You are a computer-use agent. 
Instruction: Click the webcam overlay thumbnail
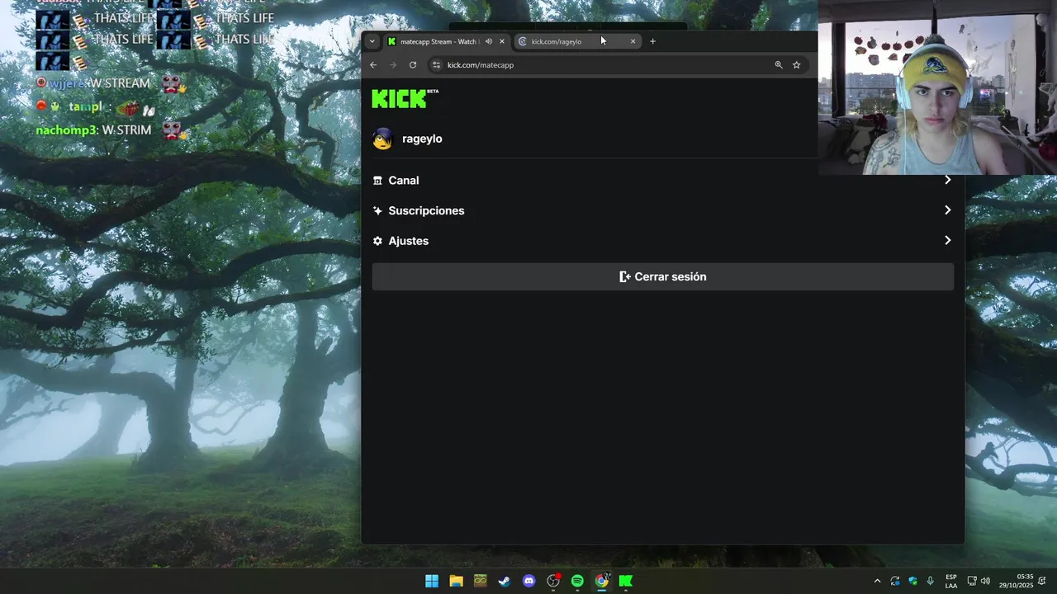pos(937,87)
